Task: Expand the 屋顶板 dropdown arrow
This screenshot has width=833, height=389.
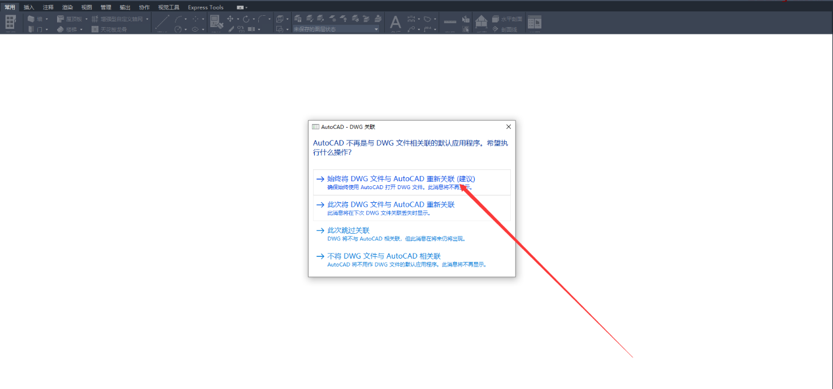Action: (x=86, y=19)
